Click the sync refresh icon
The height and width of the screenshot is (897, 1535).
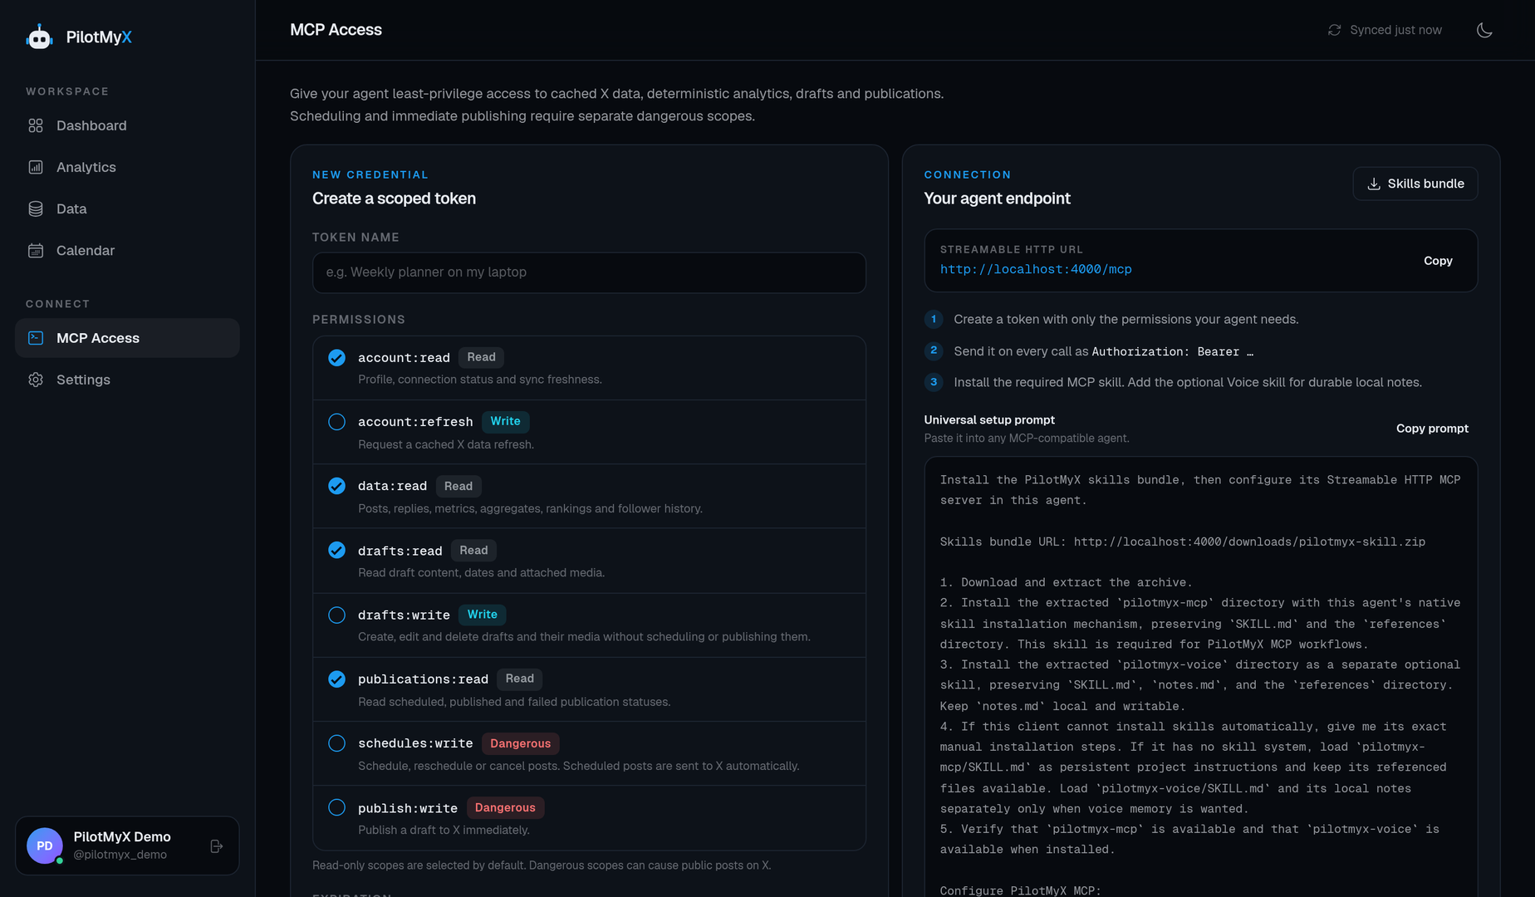[1334, 30]
